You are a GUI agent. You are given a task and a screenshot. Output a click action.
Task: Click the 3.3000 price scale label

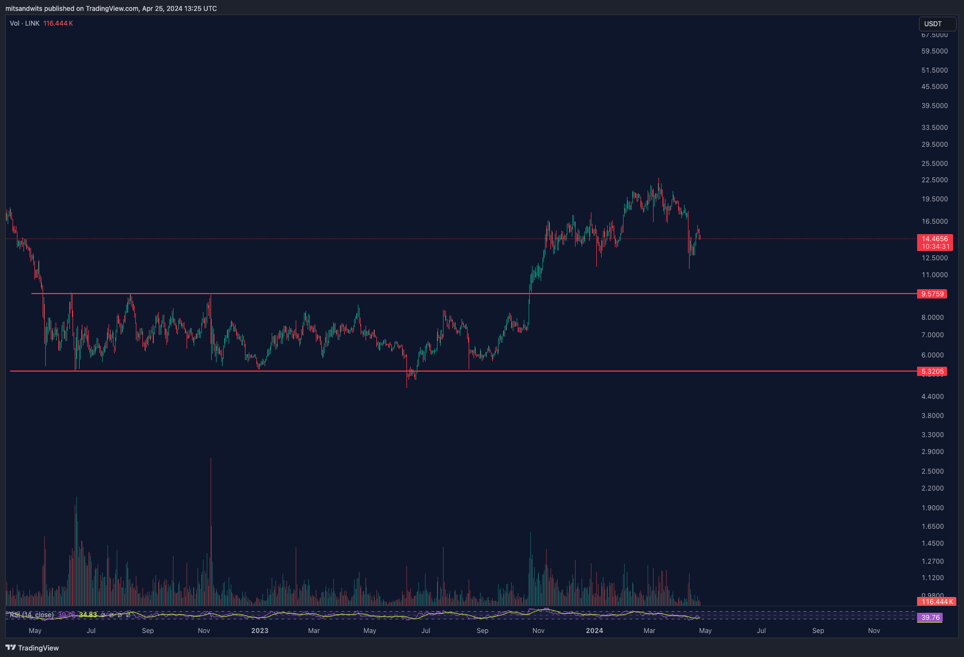tap(932, 435)
